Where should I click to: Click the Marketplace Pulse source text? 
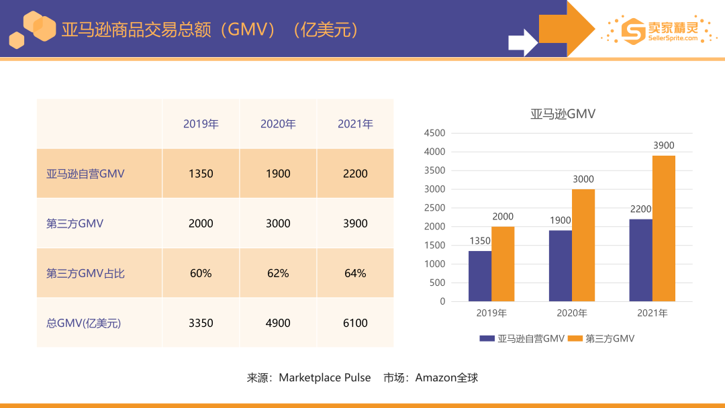(324, 378)
